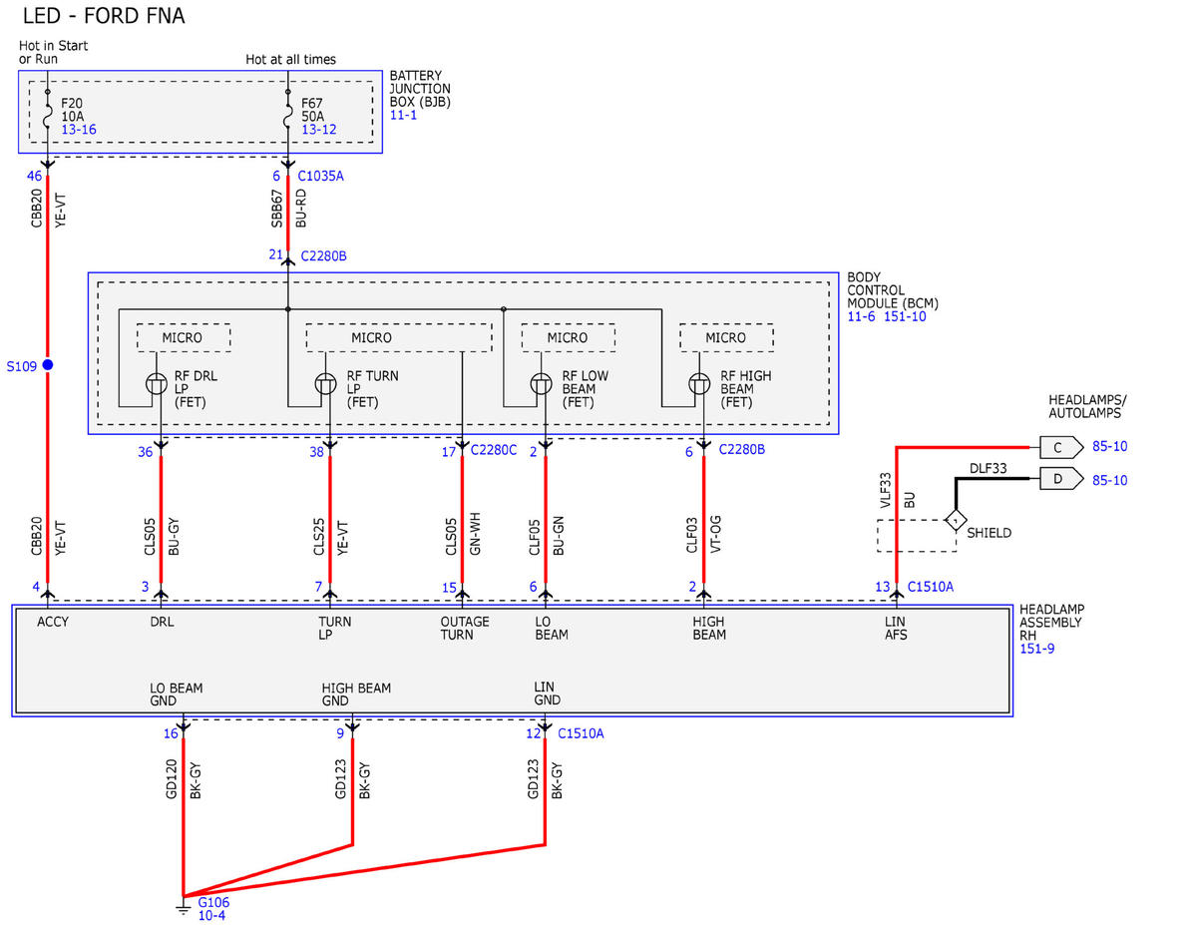The height and width of the screenshot is (925, 1197).
Task: Click the HIGH BEAM GND label
Action: (x=356, y=694)
